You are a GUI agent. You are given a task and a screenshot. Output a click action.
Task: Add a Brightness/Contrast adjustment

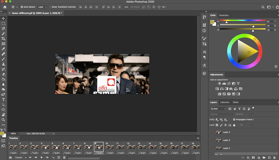click(219, 83)
